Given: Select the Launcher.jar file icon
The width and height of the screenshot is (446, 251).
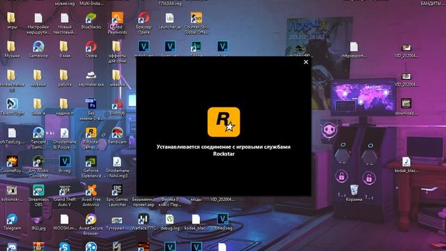Looking at the screenshot, I should [170, 21].
